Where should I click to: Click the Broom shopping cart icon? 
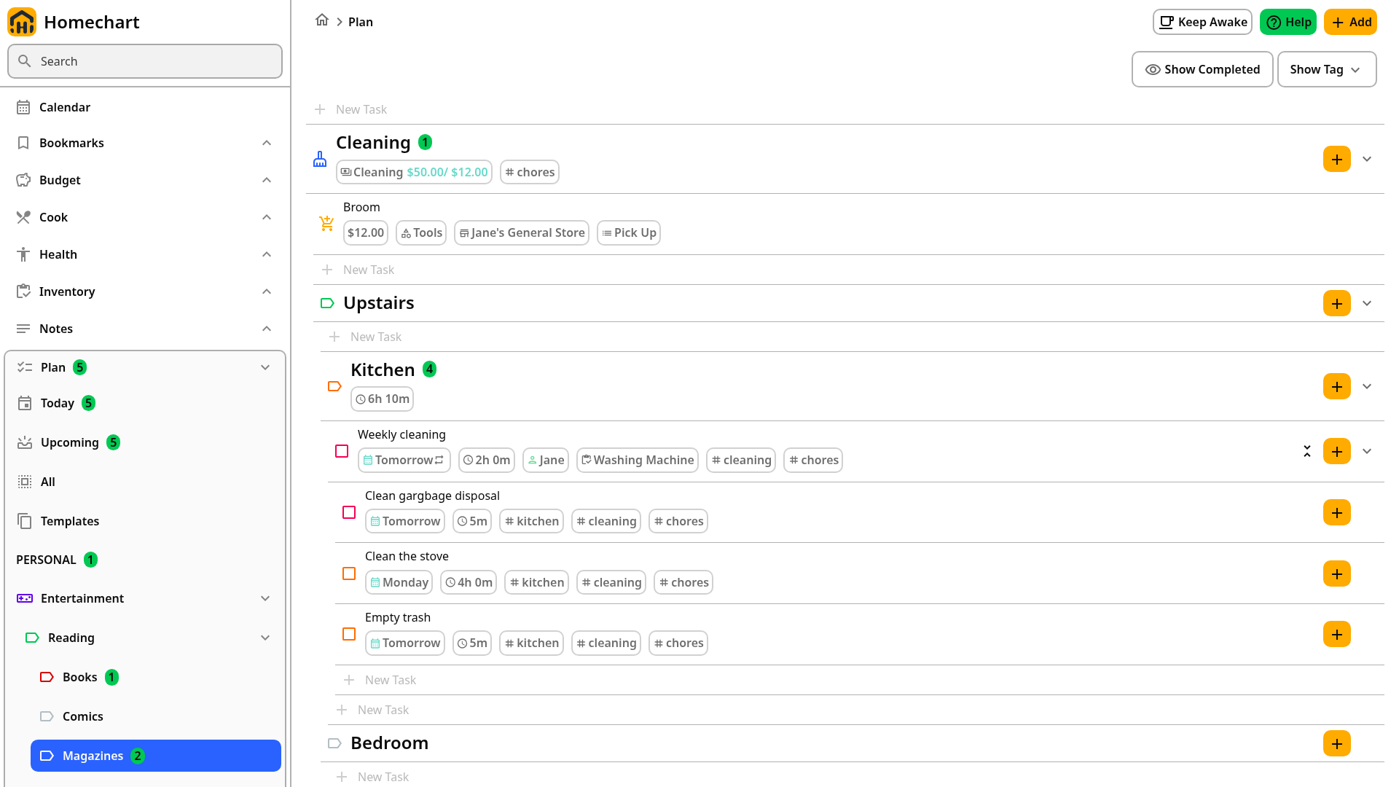point(327,224)
